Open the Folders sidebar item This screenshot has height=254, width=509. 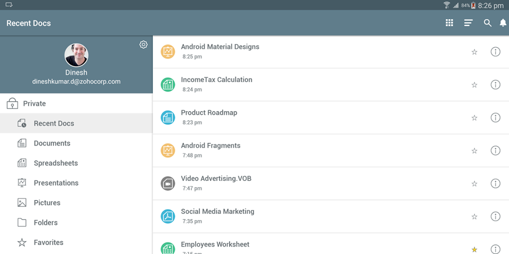pyautogui.click(x=76, y=223)
